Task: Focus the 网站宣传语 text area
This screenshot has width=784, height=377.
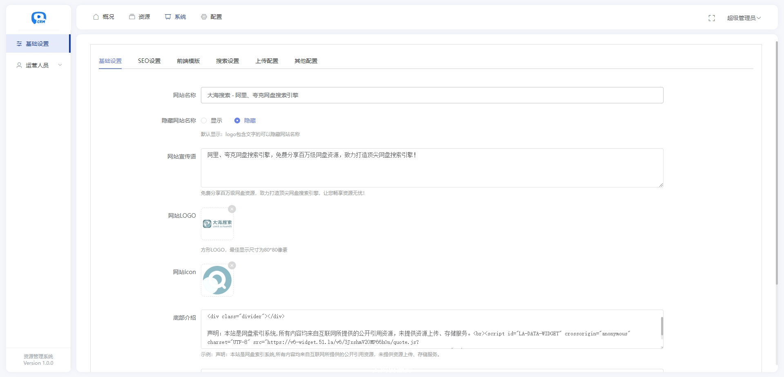Action: point(432,168)
